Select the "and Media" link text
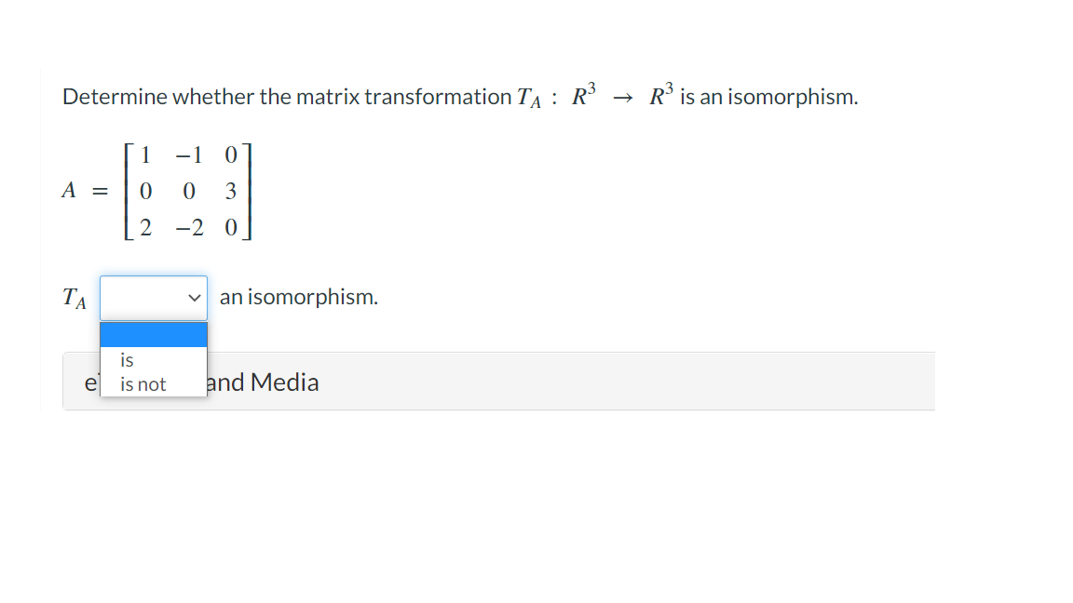The width and height of the screenshot is (1073, 603). click(264, 382)
